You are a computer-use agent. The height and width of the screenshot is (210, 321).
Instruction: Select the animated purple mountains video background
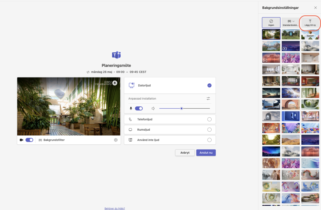coord(290,46)
